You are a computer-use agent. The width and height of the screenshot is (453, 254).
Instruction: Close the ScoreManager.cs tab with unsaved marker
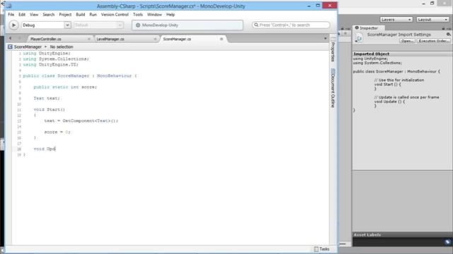[222, 39]
